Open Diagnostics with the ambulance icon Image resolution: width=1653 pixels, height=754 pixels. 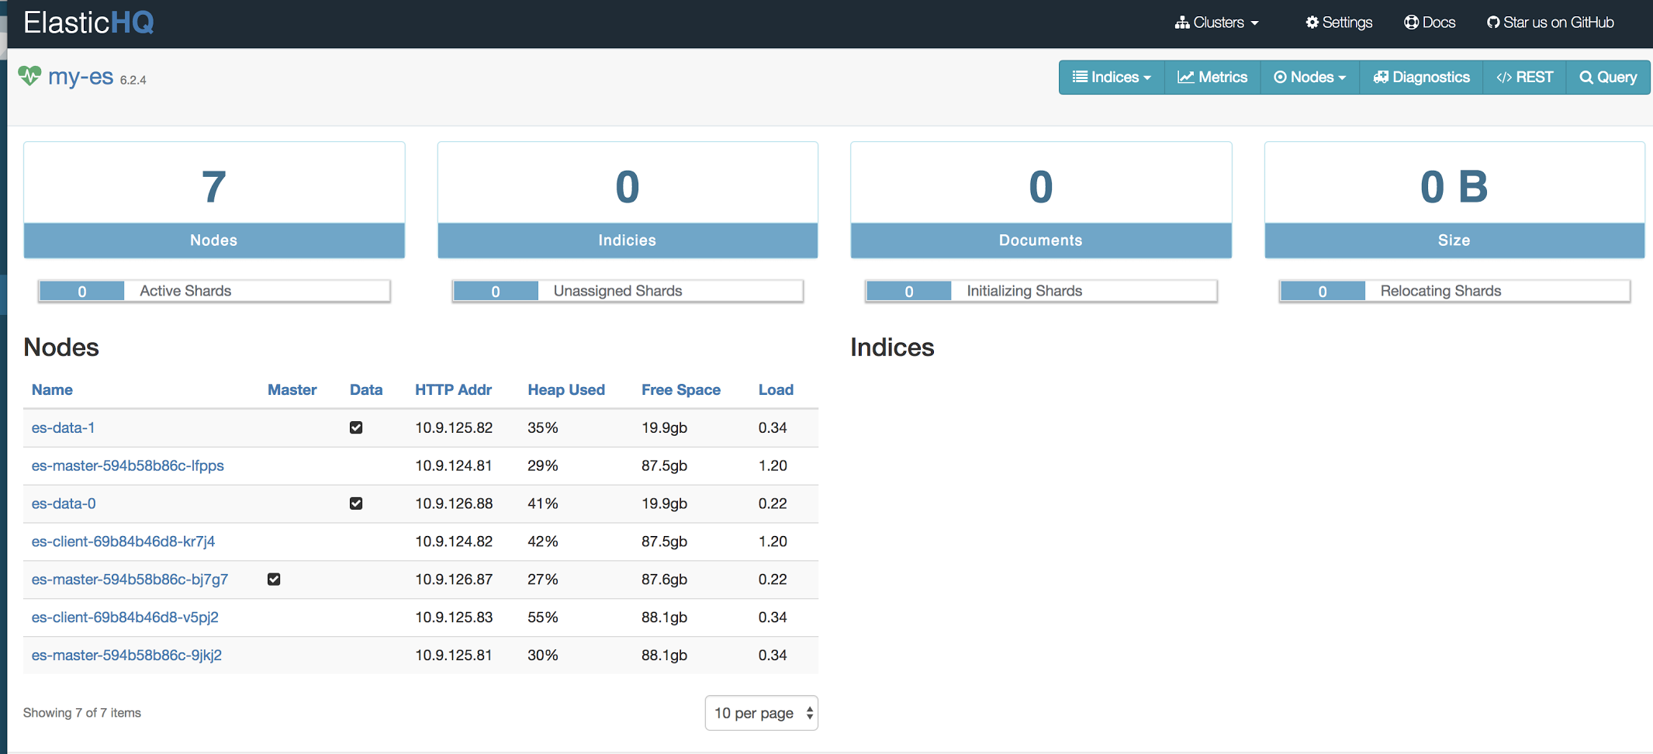click(x=1381, y=78)
